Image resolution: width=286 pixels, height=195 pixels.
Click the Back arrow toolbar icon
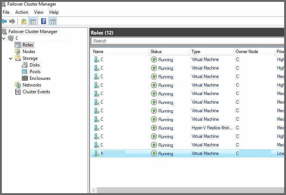coord(4,22)
